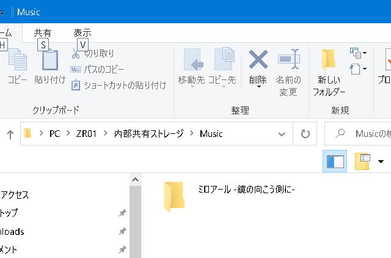Click the Up arrow navigation button
Viewport: 391px width, 258px height.
tap(10, 135)
